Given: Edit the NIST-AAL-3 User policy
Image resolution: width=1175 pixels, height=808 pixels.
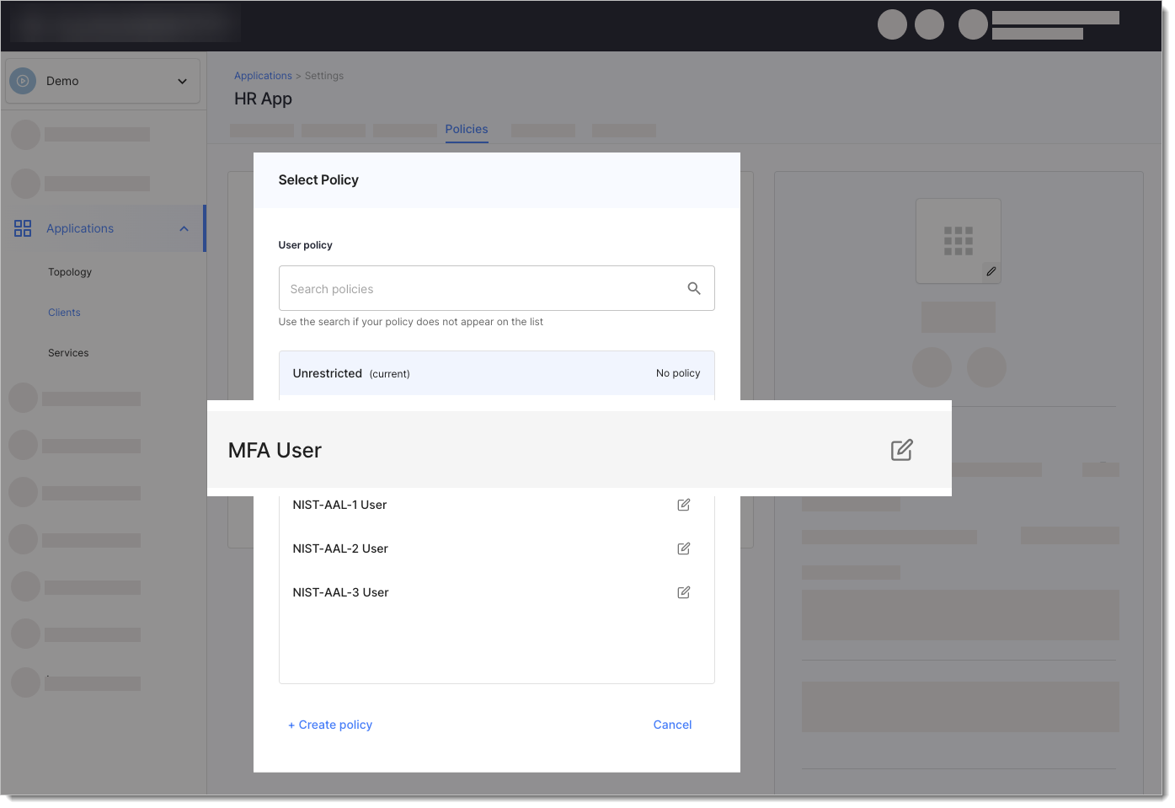Looking at the screenshot, I should pos(683,592).
